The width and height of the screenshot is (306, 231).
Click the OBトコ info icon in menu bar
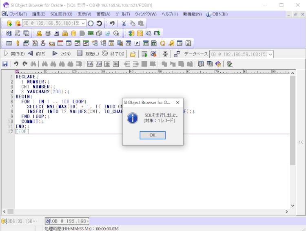pos(208,14)
